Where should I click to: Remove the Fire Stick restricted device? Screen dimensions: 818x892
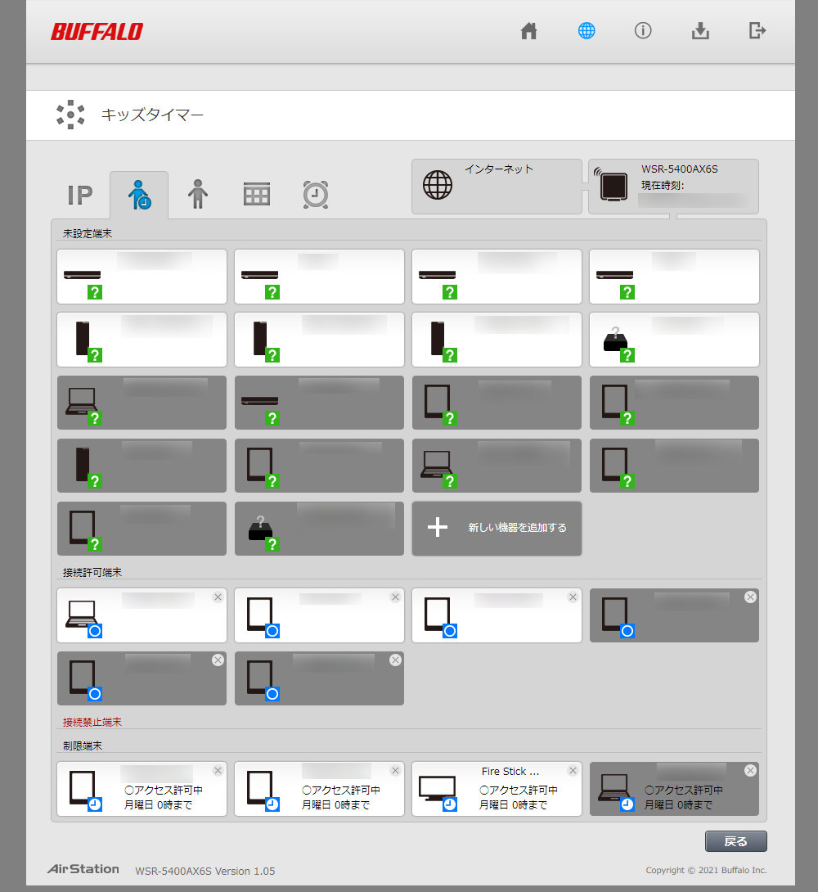tap(573, 771)
